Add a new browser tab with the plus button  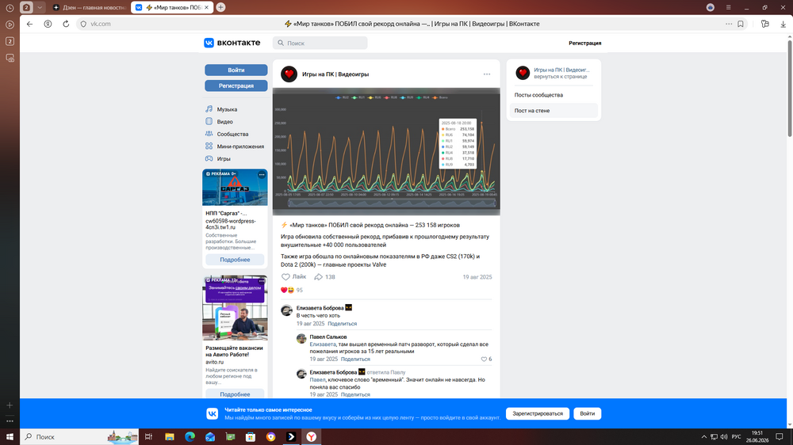click(x=220, y=7)
